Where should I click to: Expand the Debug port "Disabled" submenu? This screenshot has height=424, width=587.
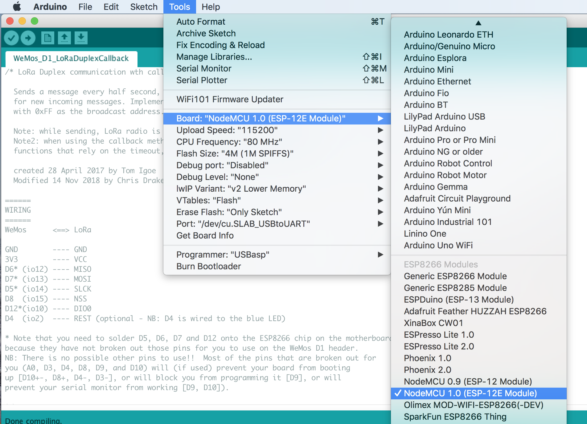[277, 165]
